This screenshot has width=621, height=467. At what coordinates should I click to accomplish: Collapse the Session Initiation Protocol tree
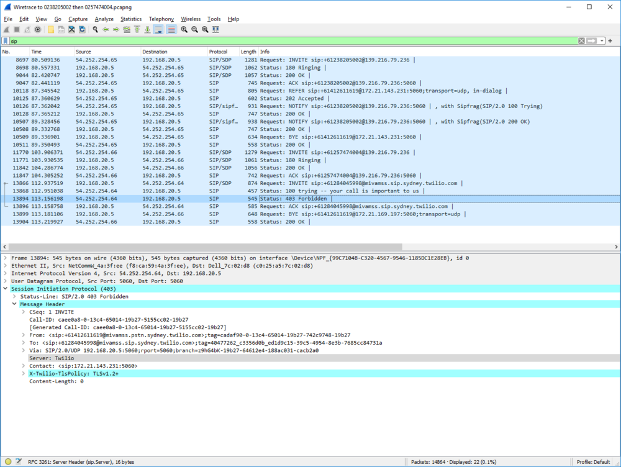coord(6,289)
